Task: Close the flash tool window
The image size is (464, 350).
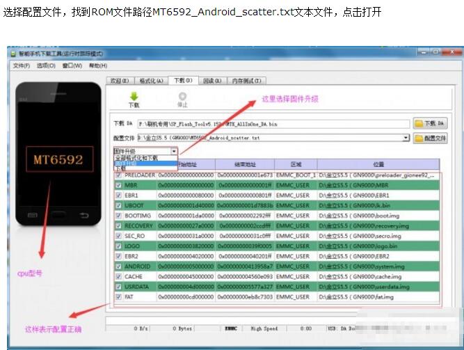Action: click(x=451, y=52)
